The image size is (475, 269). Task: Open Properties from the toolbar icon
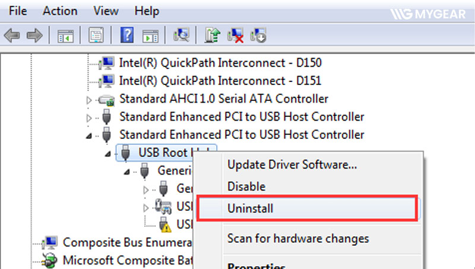[x=96, y=36]
